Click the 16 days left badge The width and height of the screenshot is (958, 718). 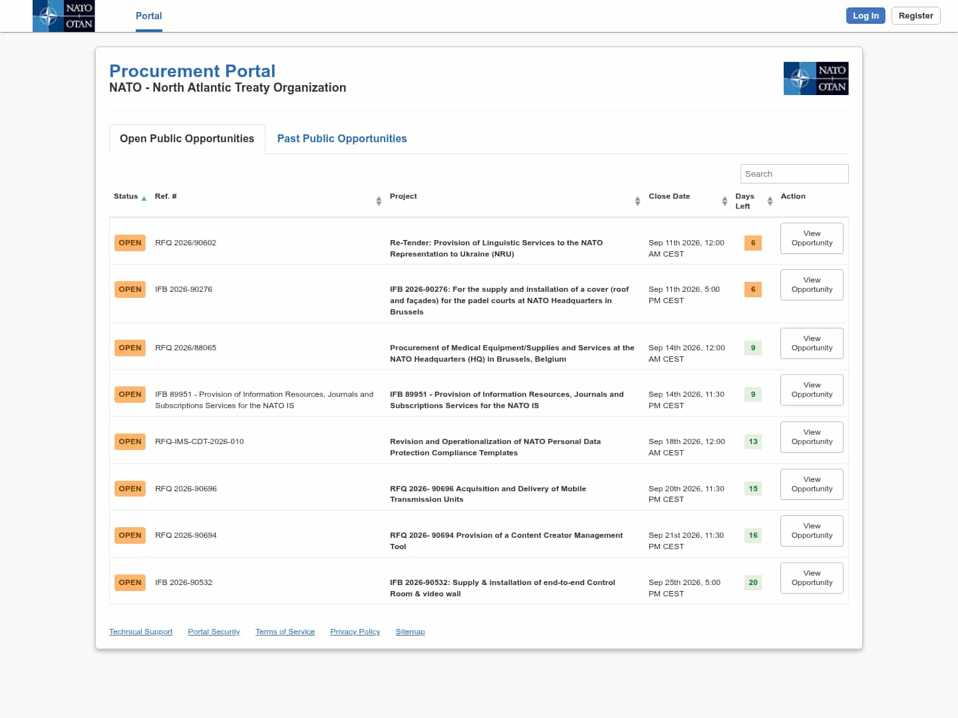point(753,535)
